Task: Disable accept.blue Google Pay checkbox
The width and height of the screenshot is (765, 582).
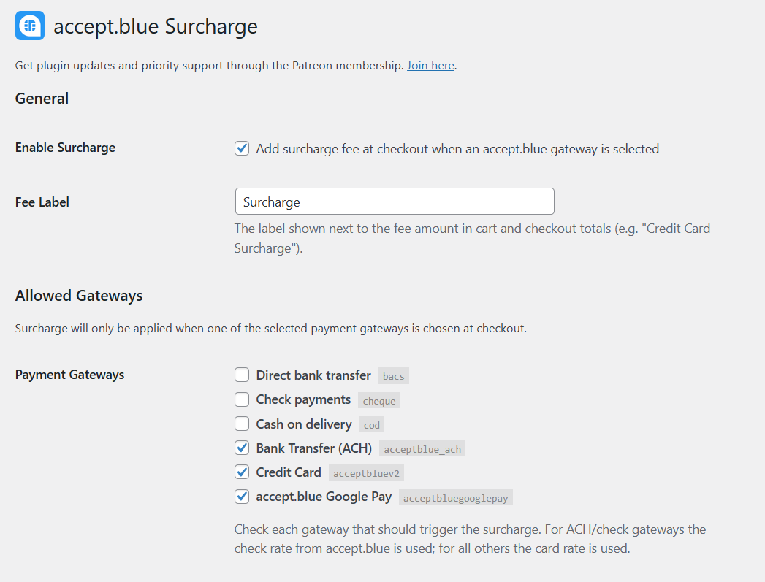Action: [242, 497]
